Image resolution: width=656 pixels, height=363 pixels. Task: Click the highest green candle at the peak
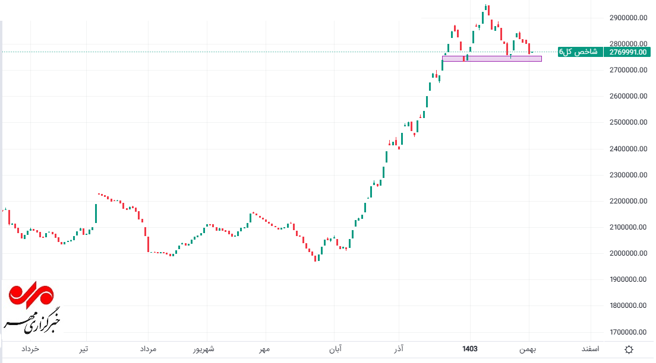487,9
